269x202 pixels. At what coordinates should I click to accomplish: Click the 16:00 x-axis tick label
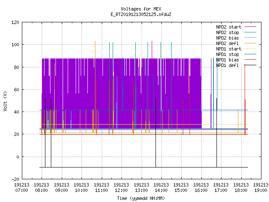(201, 190)
